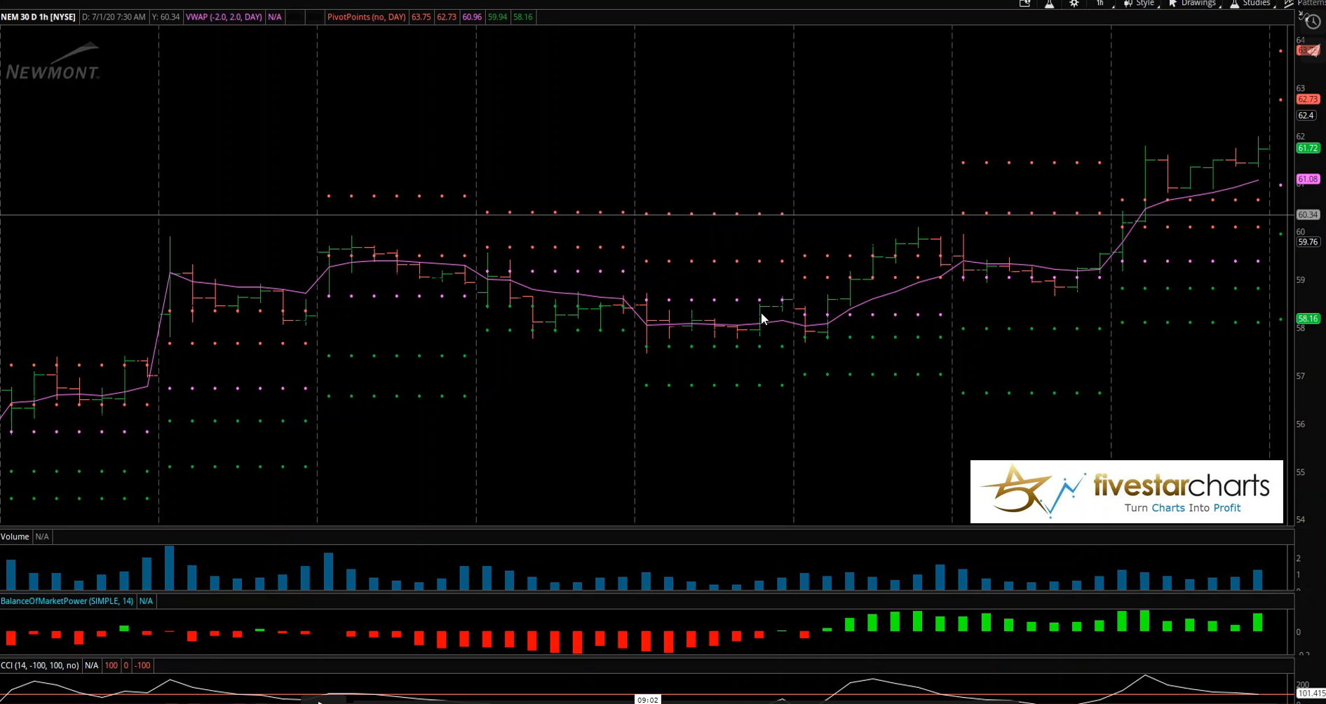Click the PivotPoints study label
Screen dimensions: 1326x704
point(366,17)
